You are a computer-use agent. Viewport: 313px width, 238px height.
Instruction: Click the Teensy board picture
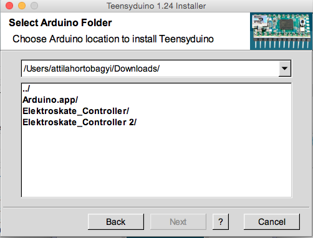pos(281,31)
